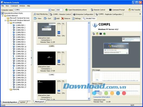Image resolution: width=143 pixels, height=107 pixels.
Task: Click the COMP2 screen thumbnail
Action: (46, 58)
